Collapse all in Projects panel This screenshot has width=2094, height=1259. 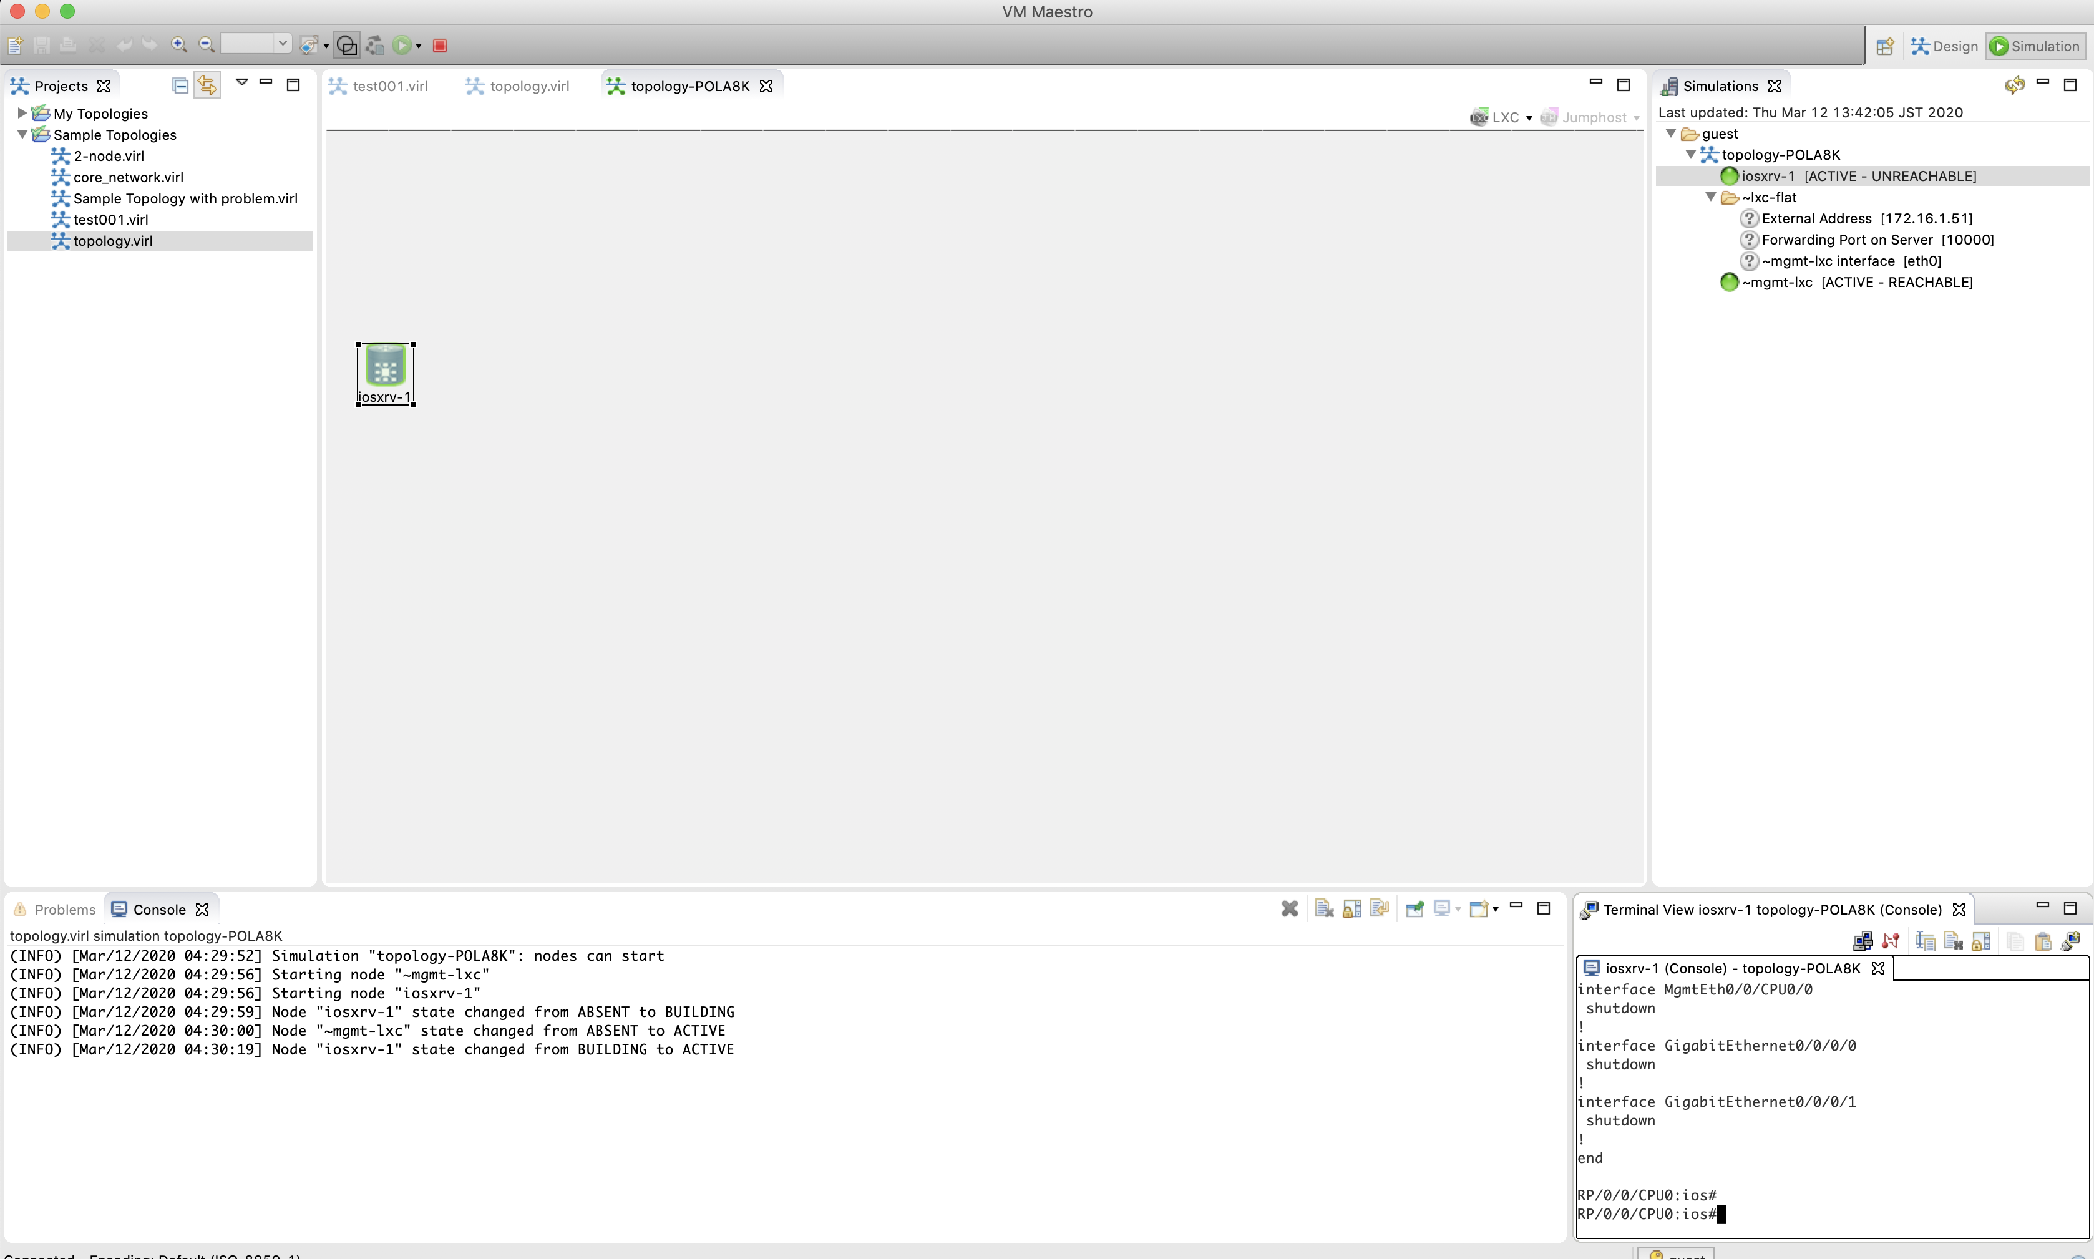tap(180, 85)
